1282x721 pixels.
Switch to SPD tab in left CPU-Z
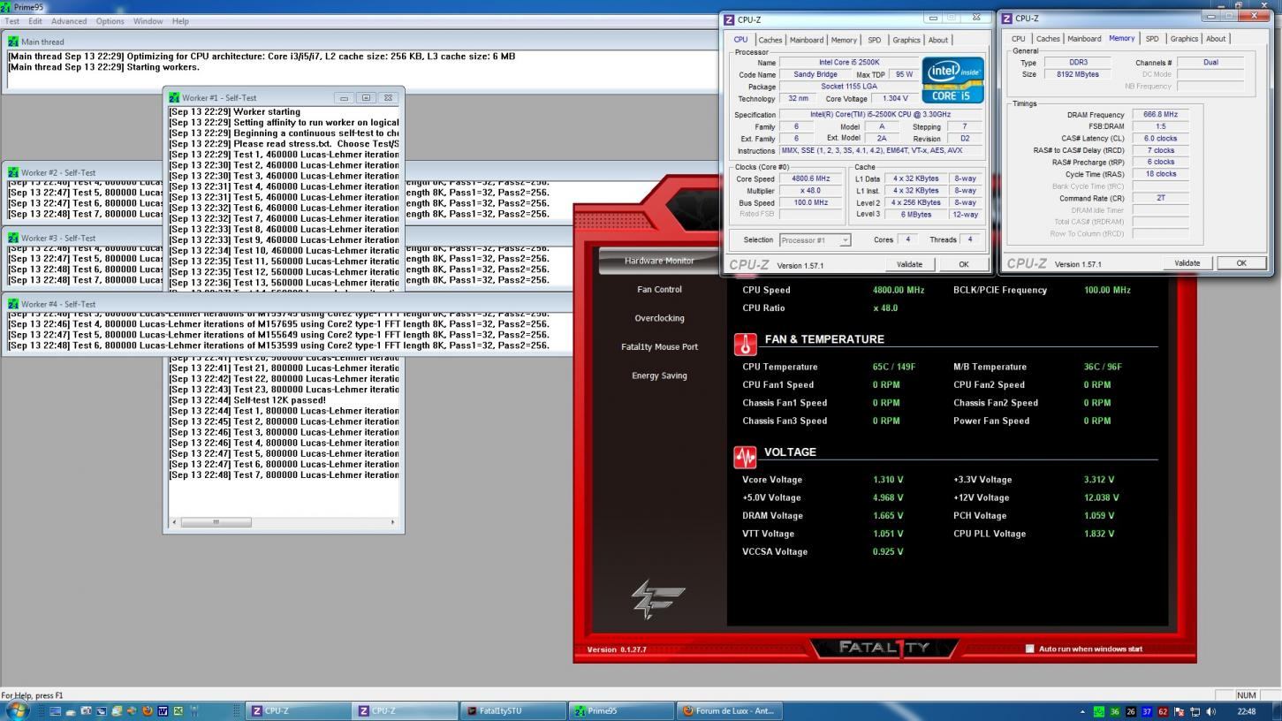(874, 40)
